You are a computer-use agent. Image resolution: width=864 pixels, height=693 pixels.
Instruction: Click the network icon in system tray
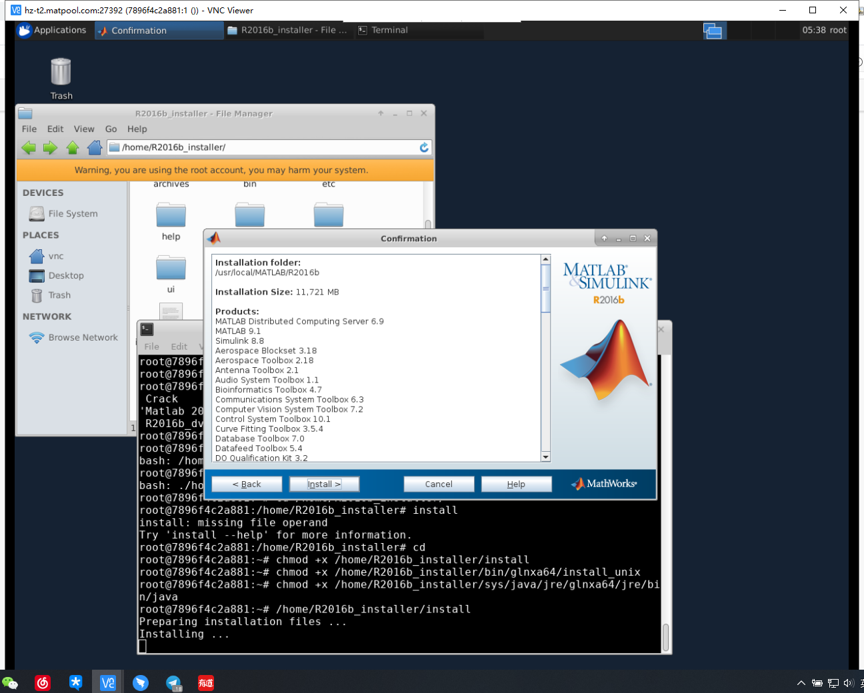[833, 683]
